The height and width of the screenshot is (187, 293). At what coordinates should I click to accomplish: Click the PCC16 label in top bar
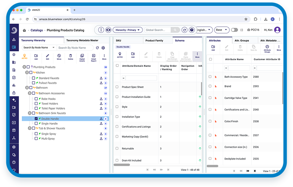[x=253, y=30]
